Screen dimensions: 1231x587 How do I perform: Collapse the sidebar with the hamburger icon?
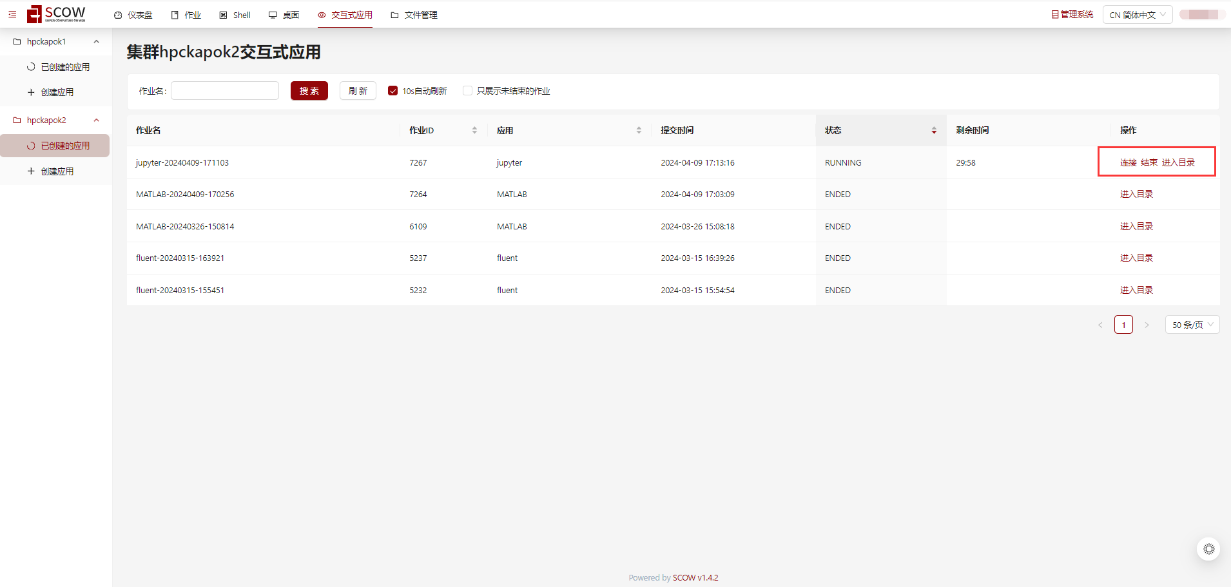pyautogui.click(x=12, y=14)
